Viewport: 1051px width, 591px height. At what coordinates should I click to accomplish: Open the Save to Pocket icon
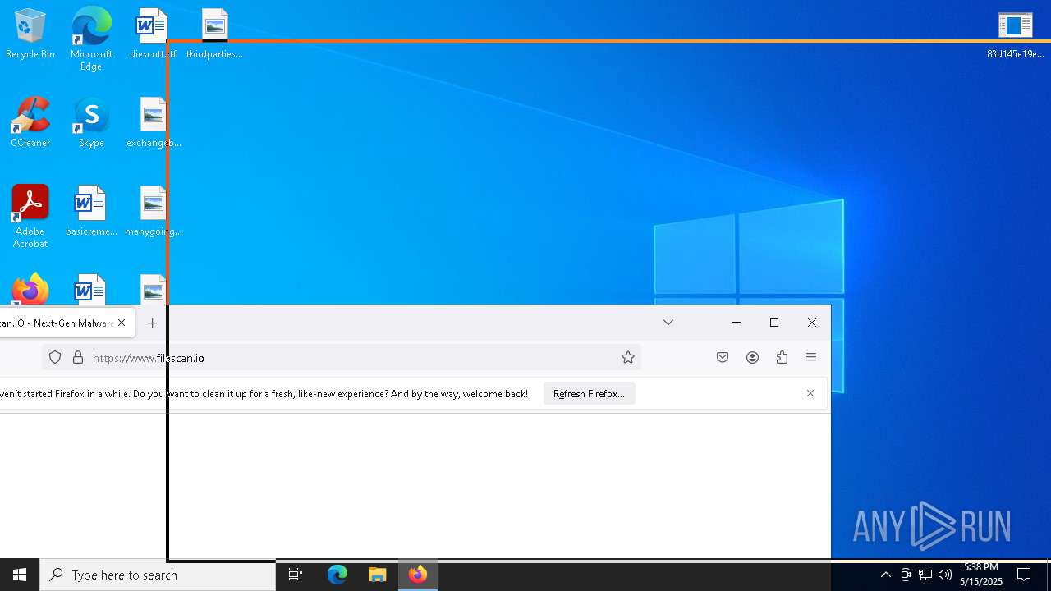pos(723,357)
